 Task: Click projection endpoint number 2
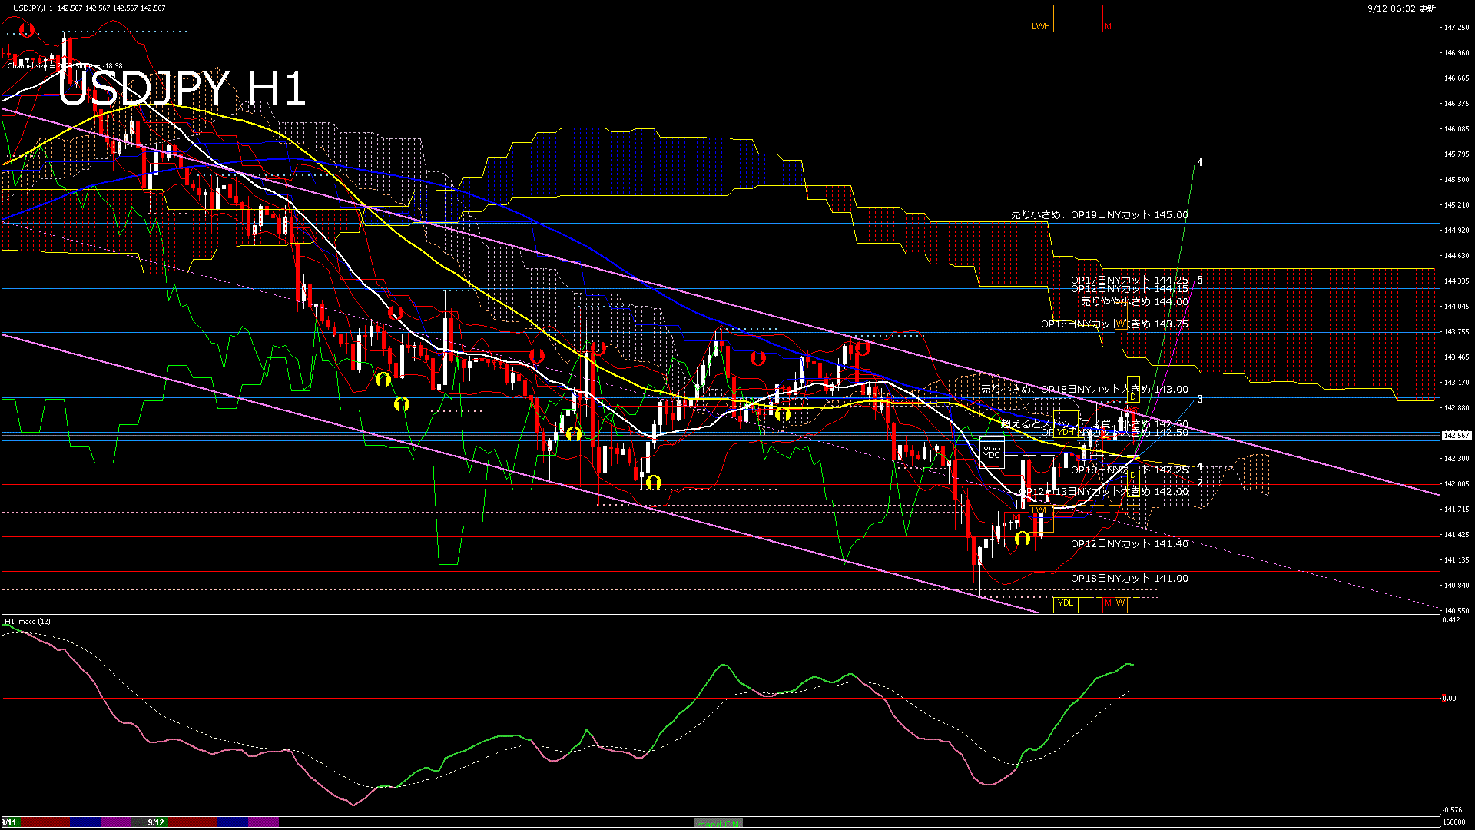coord(1199,483)
